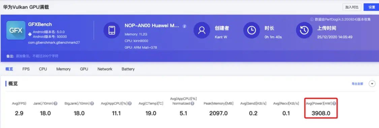Click the Avg(Recv) value 0.1
379x128 pixels.
click(286, 113)
